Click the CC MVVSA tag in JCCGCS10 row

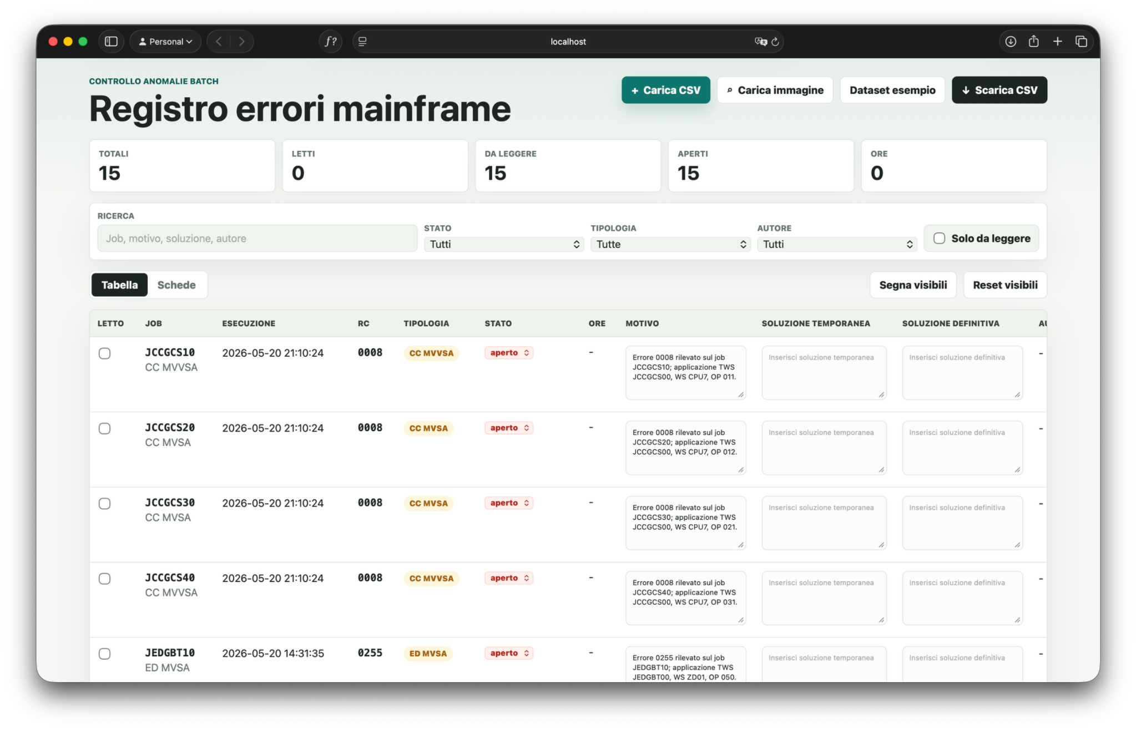click(x=431, y=353)
